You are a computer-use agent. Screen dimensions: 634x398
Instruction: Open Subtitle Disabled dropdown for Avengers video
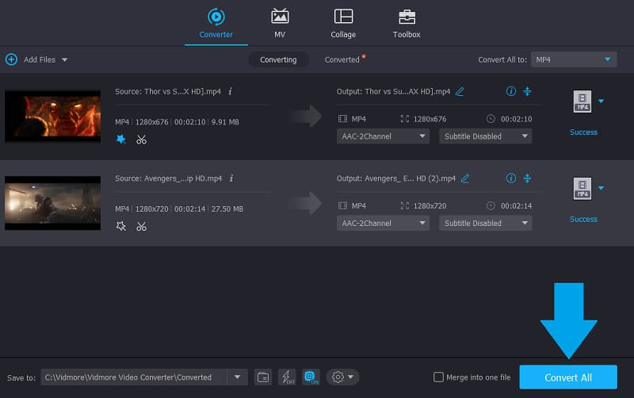(485, 224)
